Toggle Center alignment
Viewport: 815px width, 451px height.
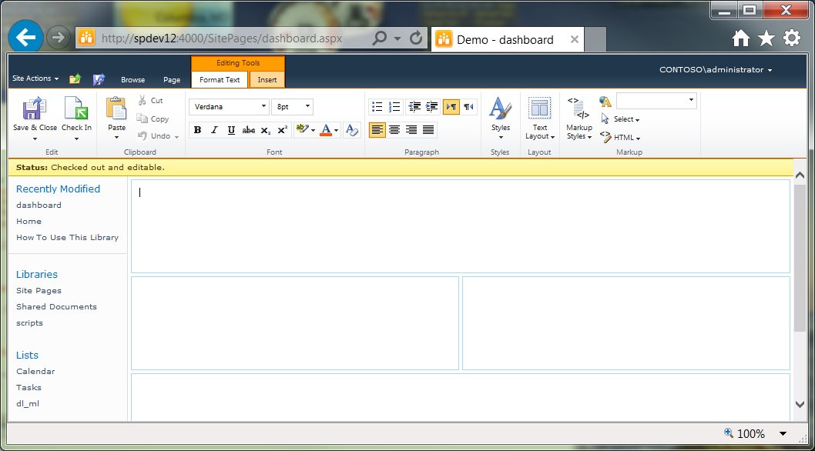pyautogui.click(x=394, y=130)
